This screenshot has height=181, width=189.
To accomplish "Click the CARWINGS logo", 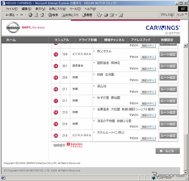I will pyautogui.click(x=163, y=28).
